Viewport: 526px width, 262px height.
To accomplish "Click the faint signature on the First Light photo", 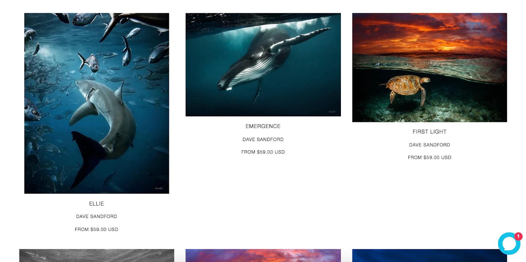I will coord(498,118).
